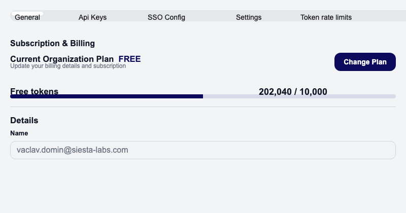Switch to the General tab
Viewport: 406px width, 213px height.
coord(27,17)
